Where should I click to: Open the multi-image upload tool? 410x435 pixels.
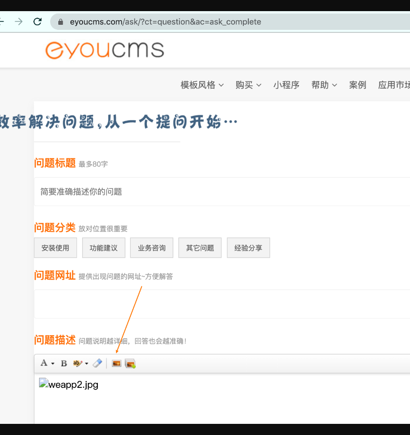coord(130,363)
